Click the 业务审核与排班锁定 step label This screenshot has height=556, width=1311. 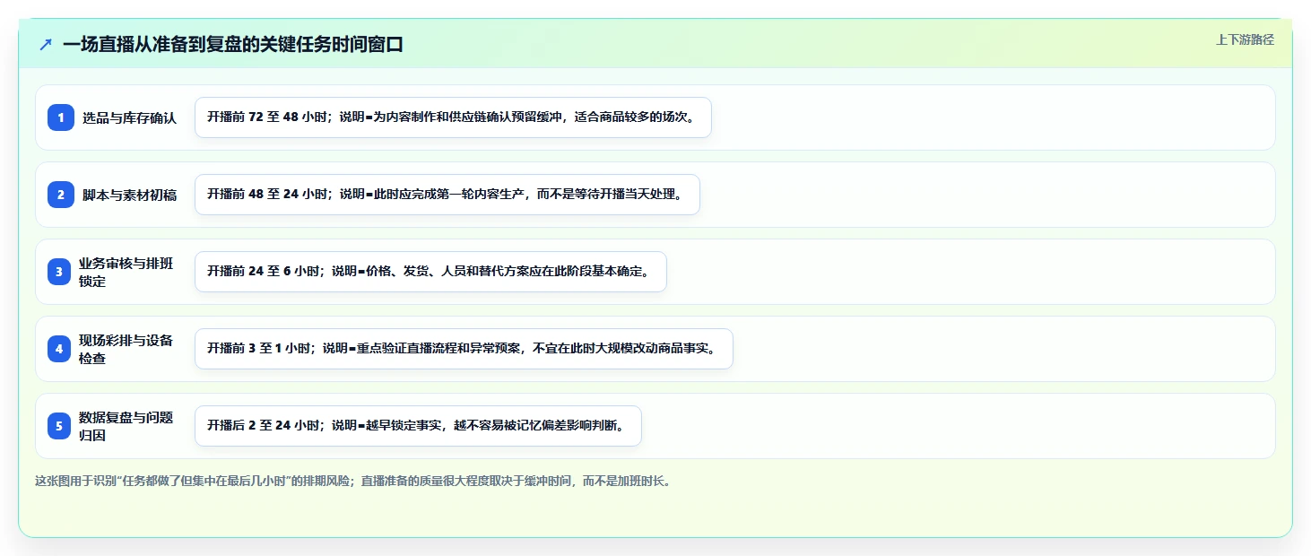(x=126, y=272)
